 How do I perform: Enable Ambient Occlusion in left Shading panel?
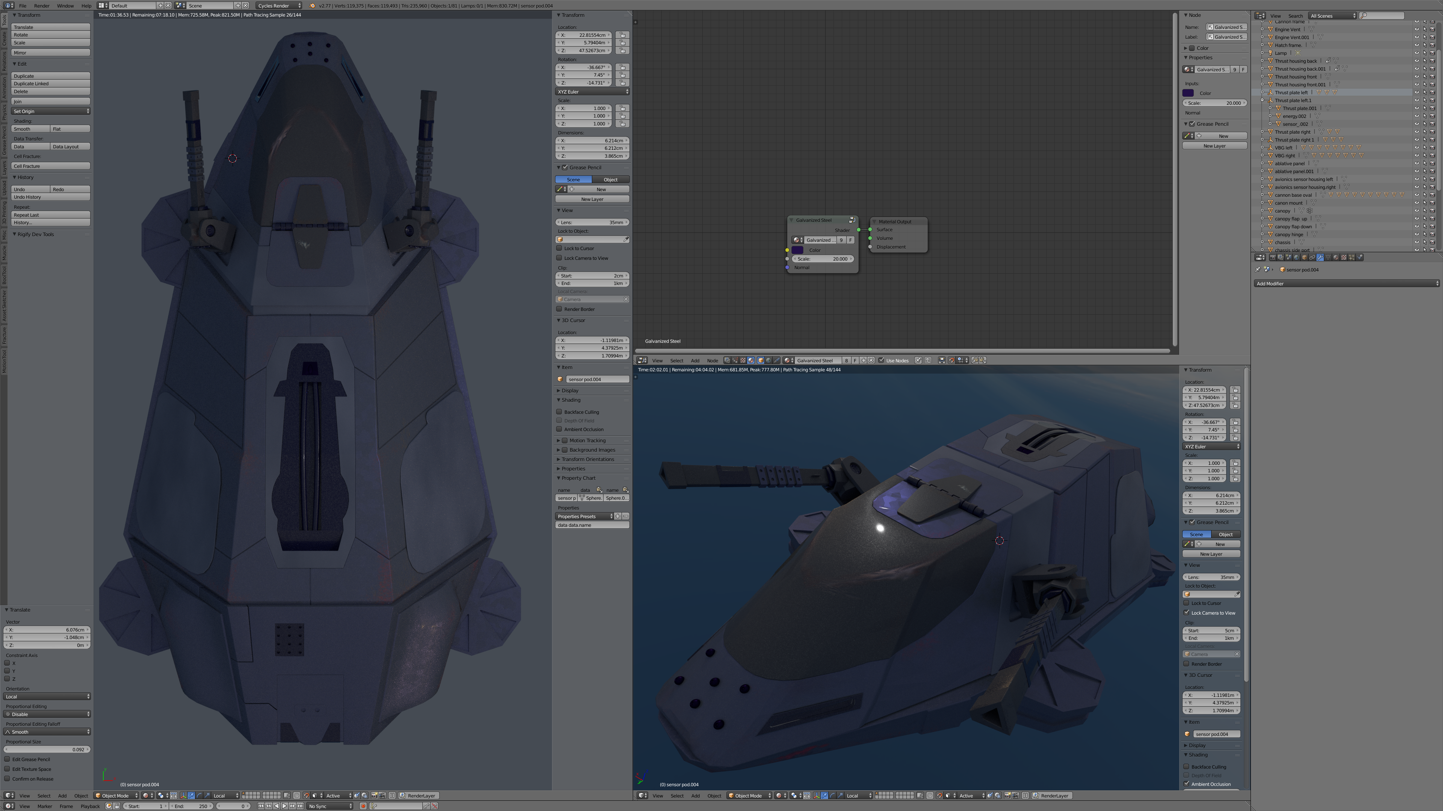click(559, 429)
